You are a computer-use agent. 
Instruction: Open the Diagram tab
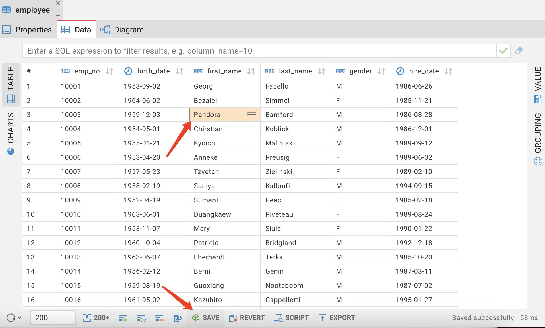pyautogui.click(x=122, y=30)
